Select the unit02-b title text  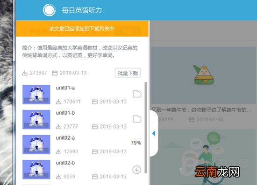(65, 163)
